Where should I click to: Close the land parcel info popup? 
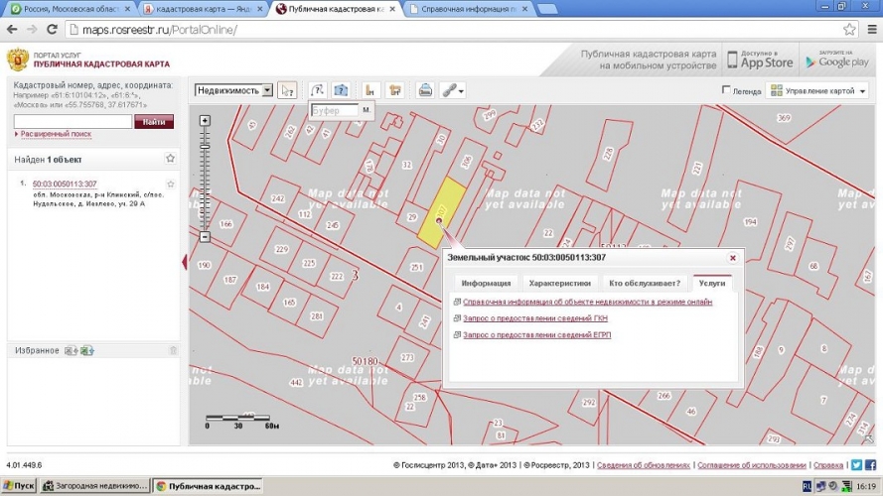[733, 258]
